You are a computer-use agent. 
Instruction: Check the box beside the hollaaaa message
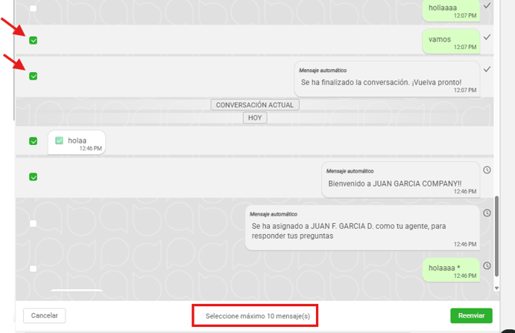coord(33,8)
